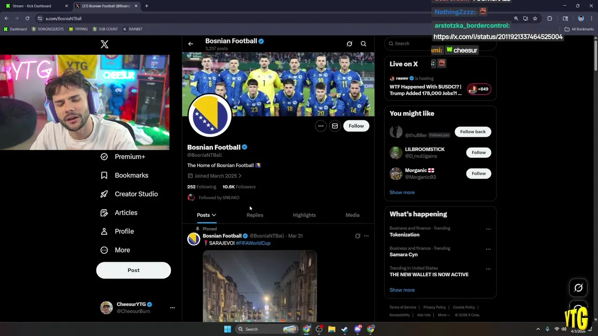Open NEW WALLET trend options

pyautogui.click(x=488, y=269)
